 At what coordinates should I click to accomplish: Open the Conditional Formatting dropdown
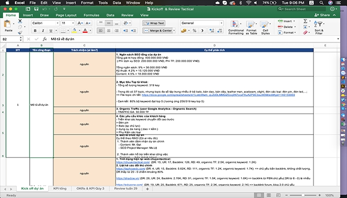pyautogui.click(x=236, y=27)
